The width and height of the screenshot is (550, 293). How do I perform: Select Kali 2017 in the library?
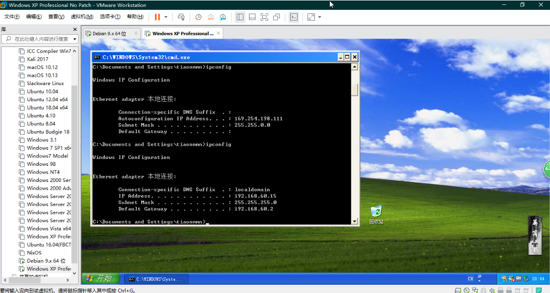coord(38,59)
